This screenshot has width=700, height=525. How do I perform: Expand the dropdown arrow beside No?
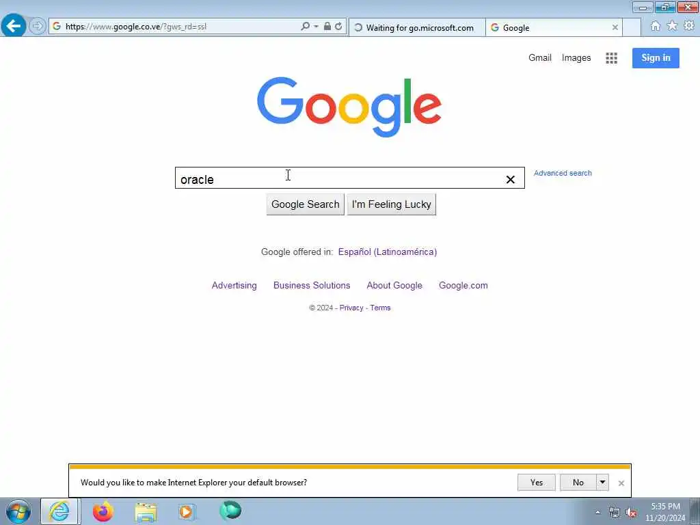602,482
